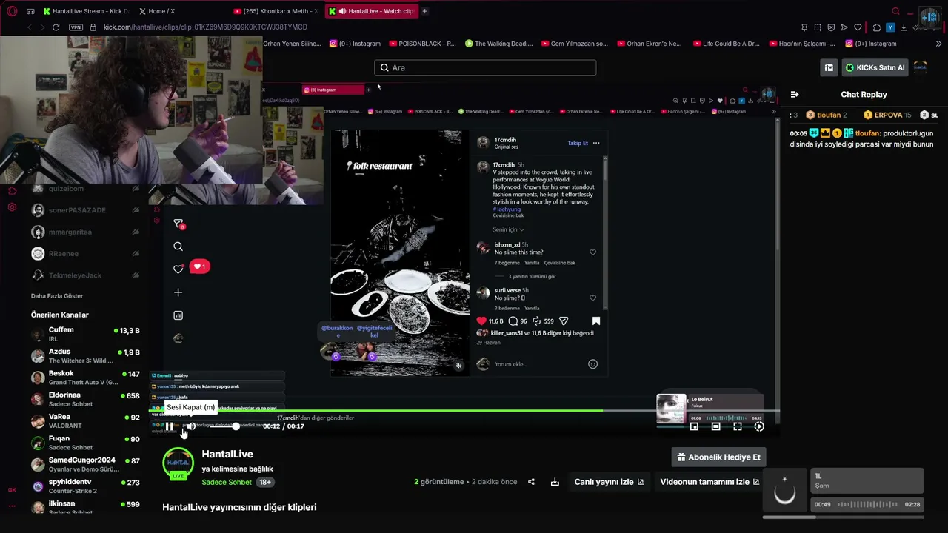The image size is (948, 533).
Task: Open the VaRea recommended channel
Action: 85,421
